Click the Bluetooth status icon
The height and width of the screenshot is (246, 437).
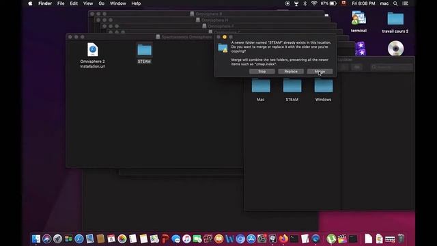(305, 3)
